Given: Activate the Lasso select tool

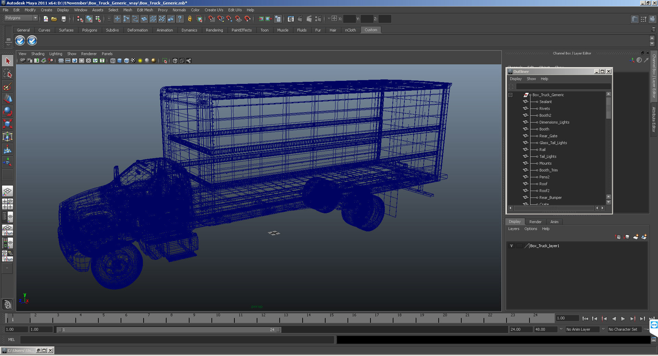Looking at the screenshot, I should 8,74.
